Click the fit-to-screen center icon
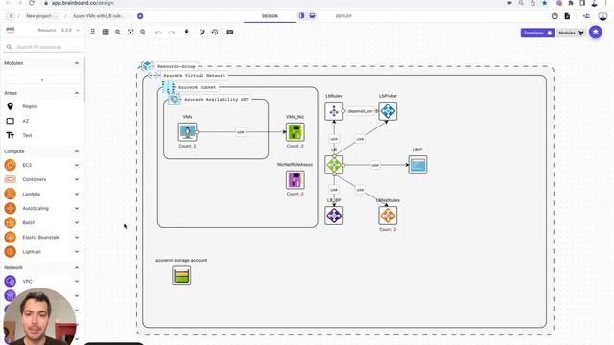 pos(130,32)
